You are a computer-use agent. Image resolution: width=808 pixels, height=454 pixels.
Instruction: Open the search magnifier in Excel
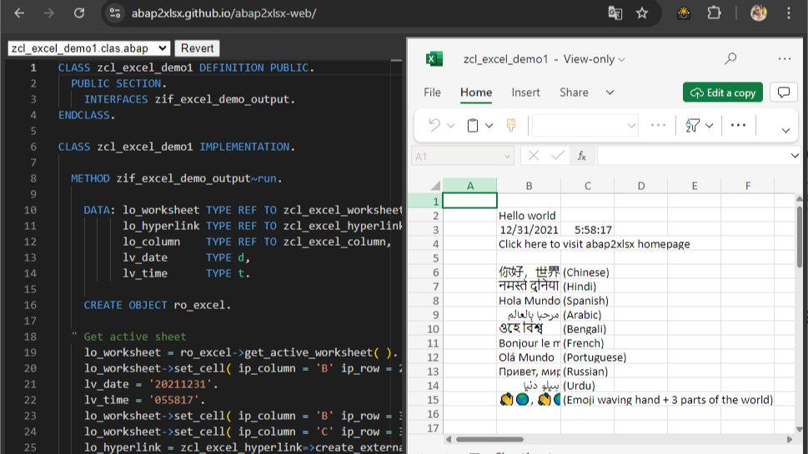point(730,58)
